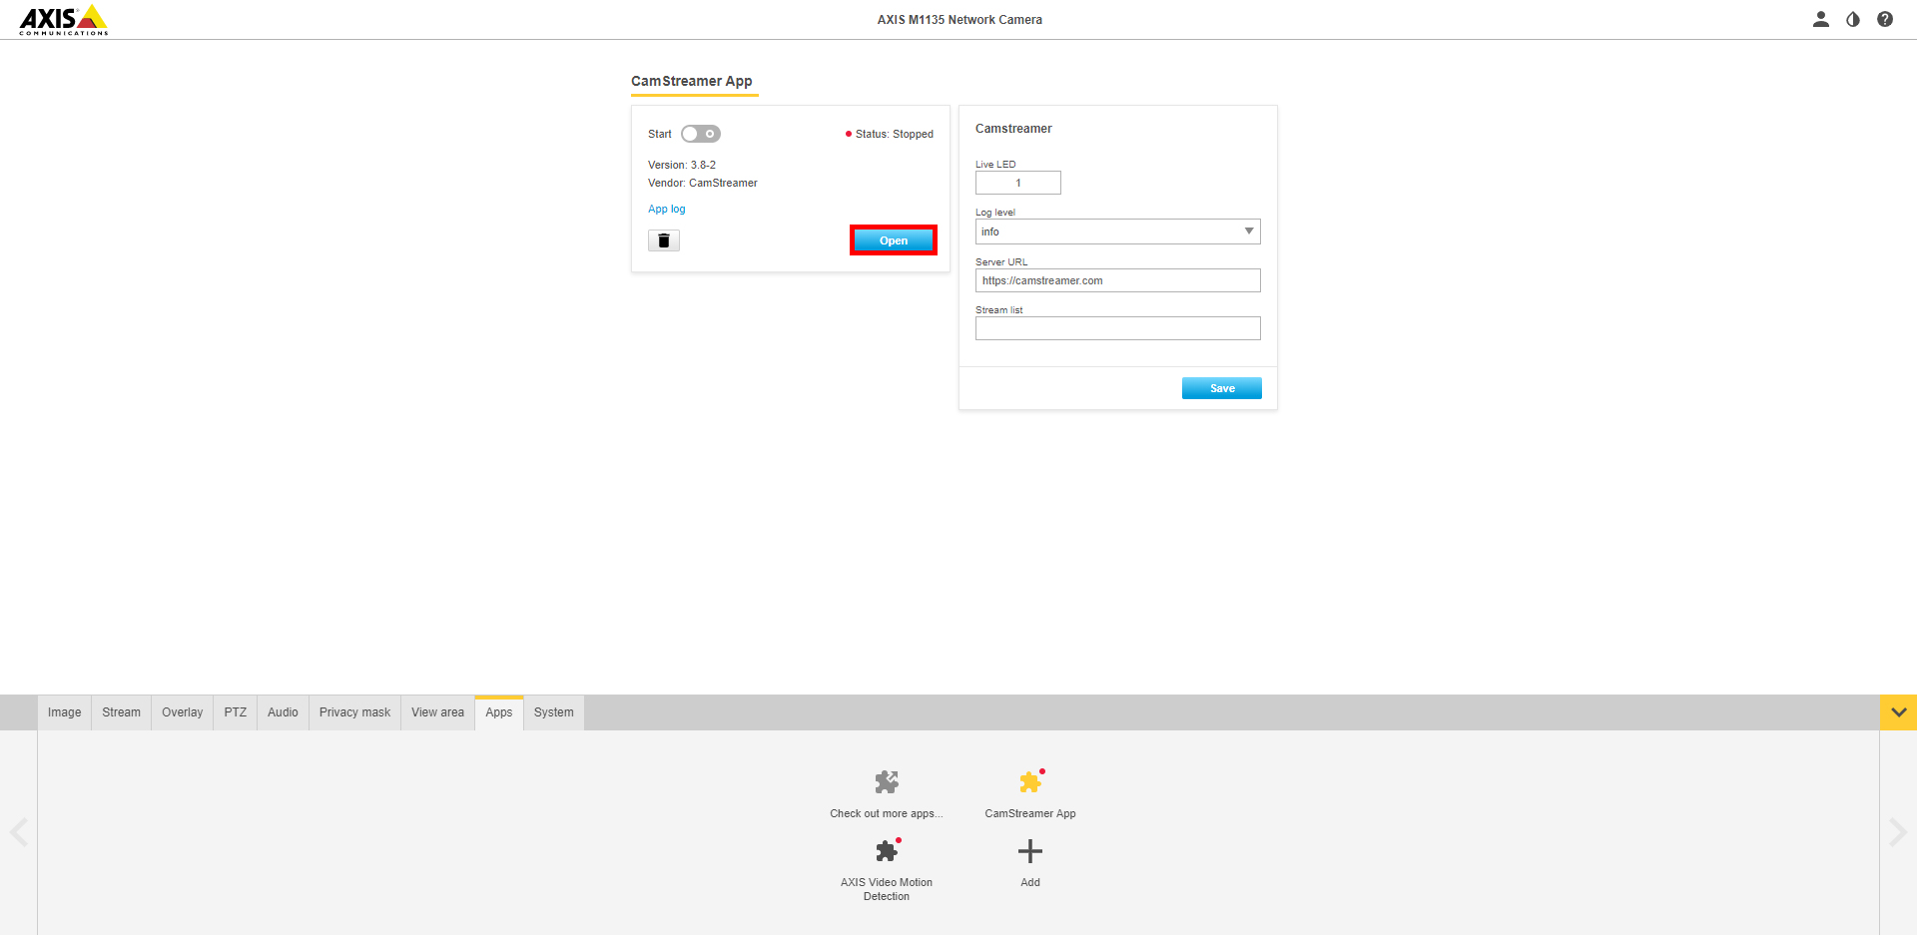Delete the app using trash icon
Viewport: 1917px width, 935px height.
click(x=663, y=240)
